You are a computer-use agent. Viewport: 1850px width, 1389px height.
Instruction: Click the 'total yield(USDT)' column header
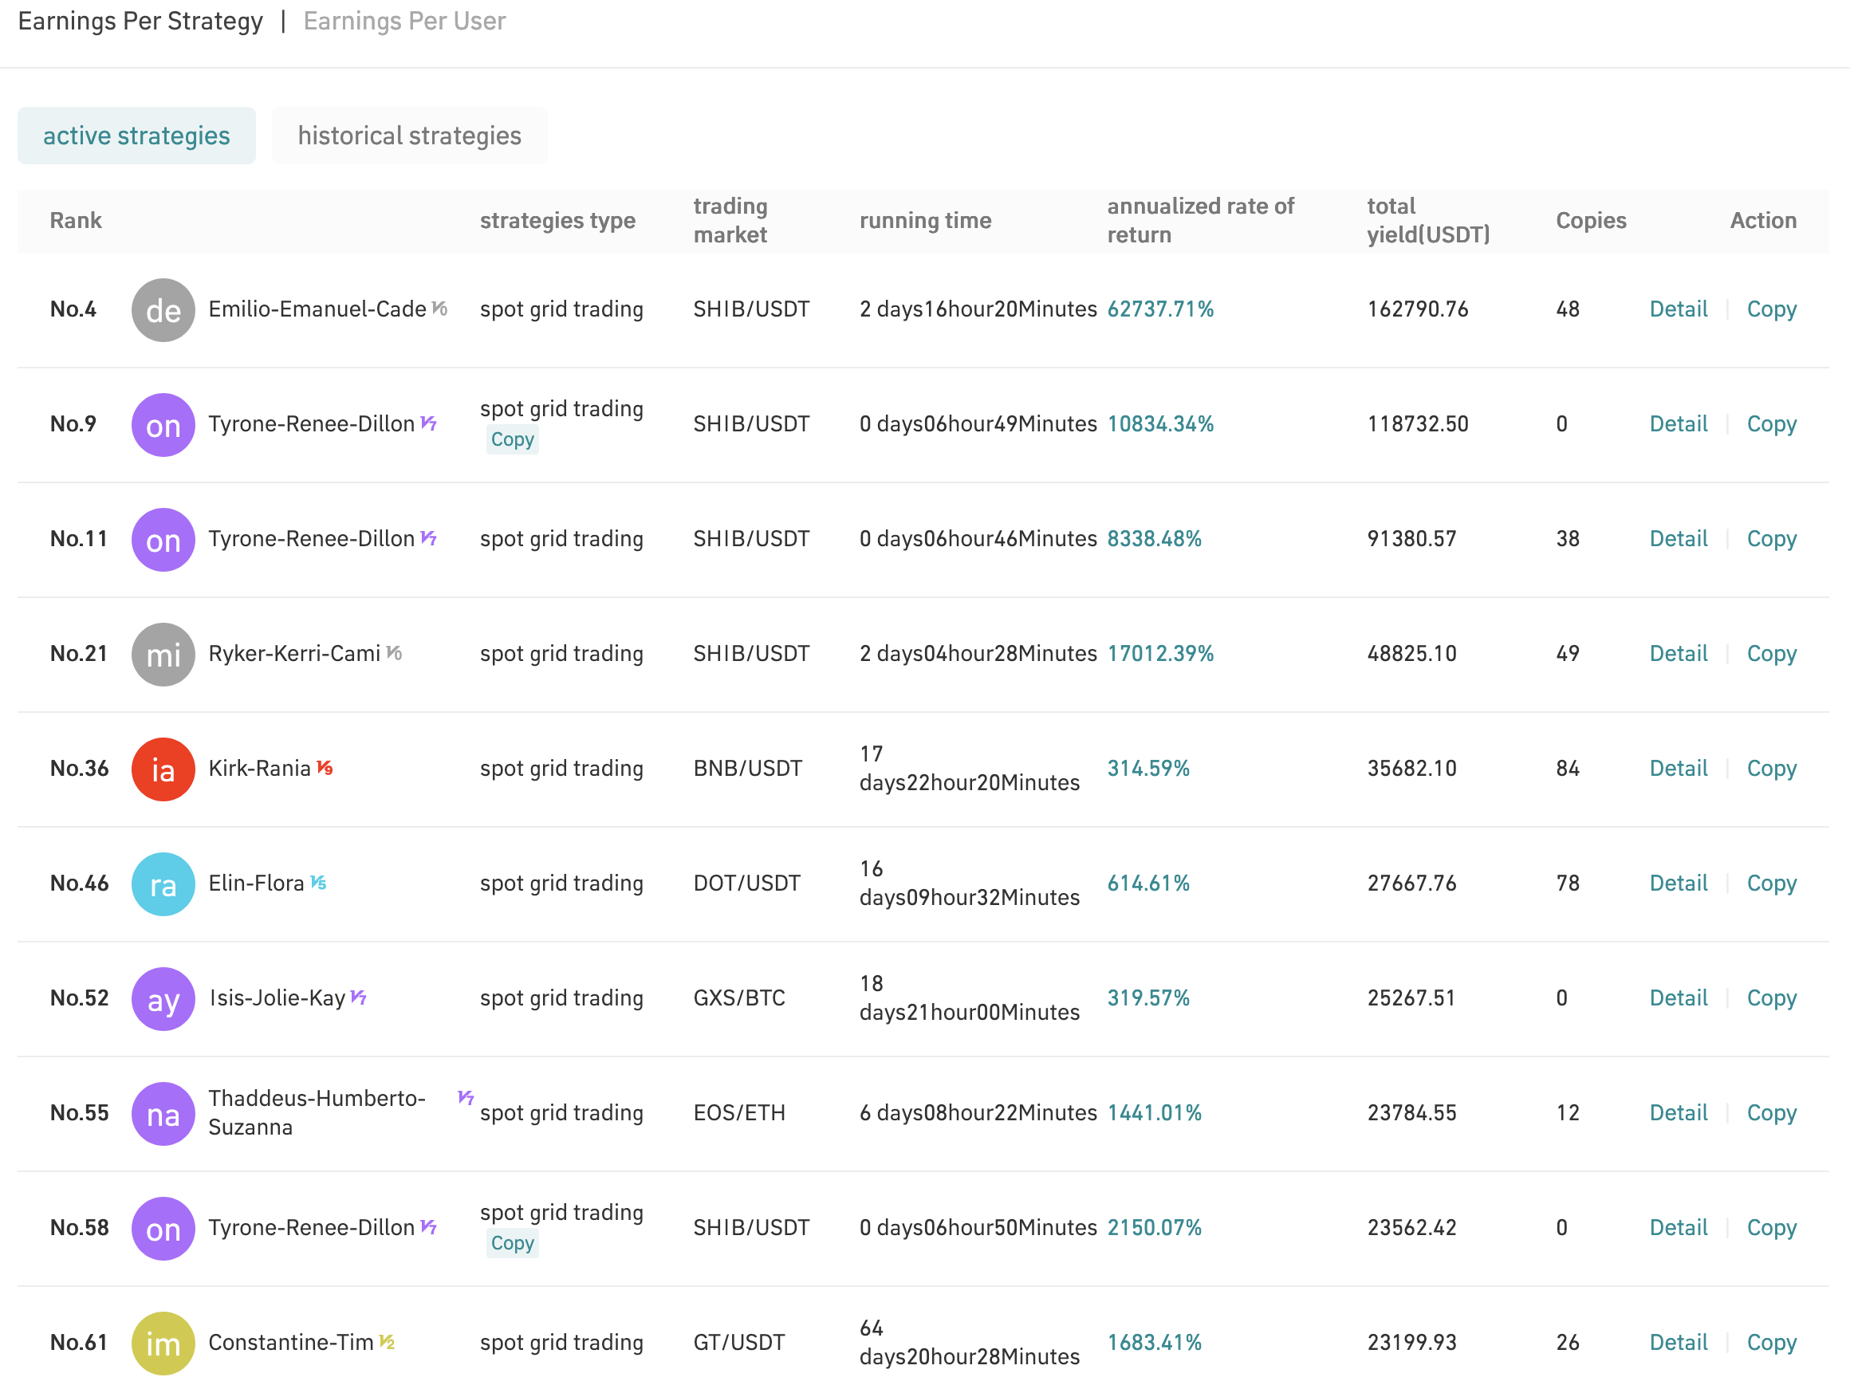tap(1427, 221)
